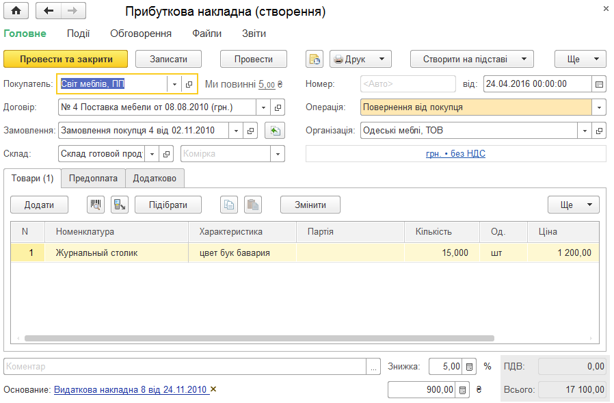614x403 pixels.
Task: Fill the document from the order icon
Action: click(x=275, y=131)
